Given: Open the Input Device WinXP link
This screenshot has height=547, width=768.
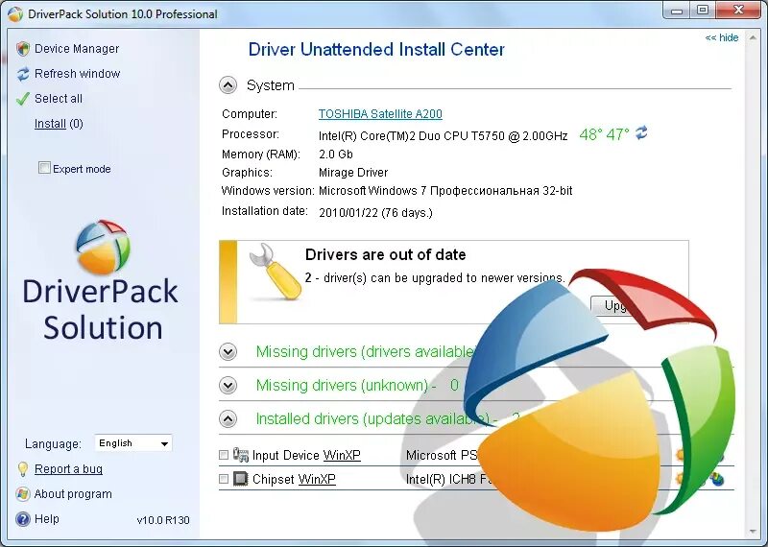Looking at the screenshot, I should (342, 455).
